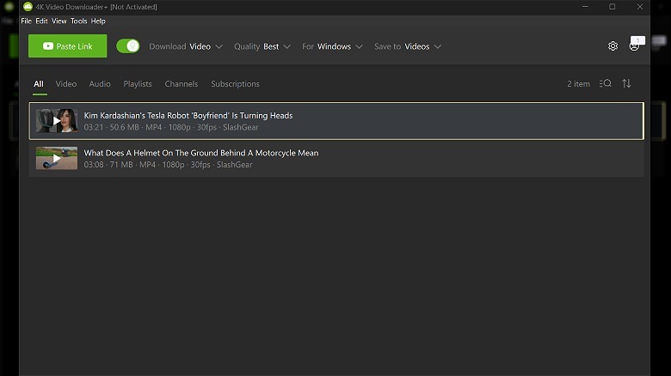Expand the Download Video type dropdown
The image size is (671, 376).
pos(186,46)
